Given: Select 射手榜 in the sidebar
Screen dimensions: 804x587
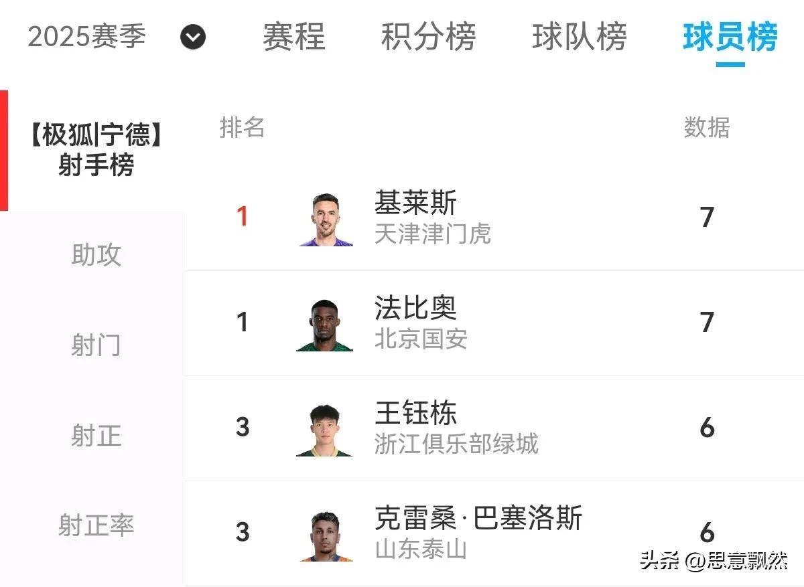Looking at the screenshot, I should point(96,150).
